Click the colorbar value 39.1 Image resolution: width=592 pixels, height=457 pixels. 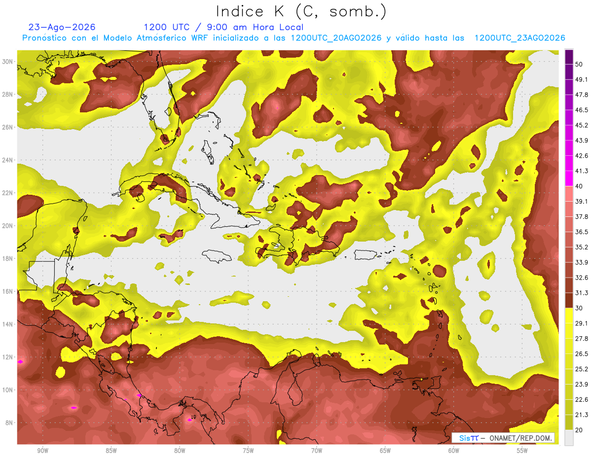point(581,201)
